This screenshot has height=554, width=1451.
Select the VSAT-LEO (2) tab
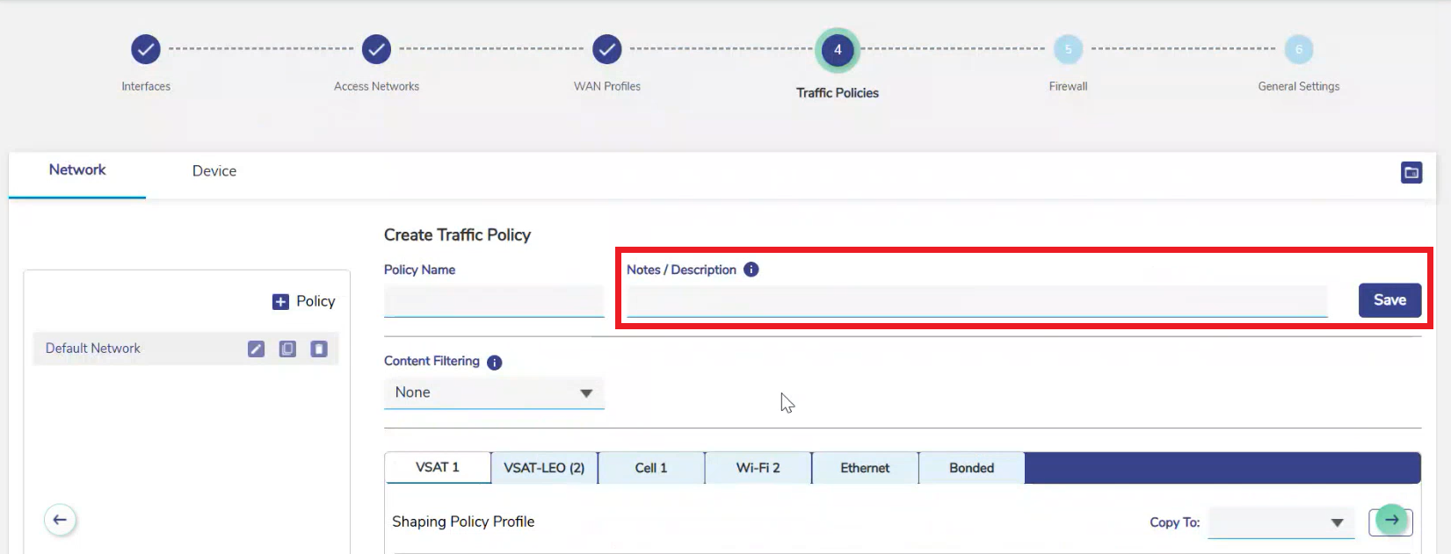coord(544,468)
